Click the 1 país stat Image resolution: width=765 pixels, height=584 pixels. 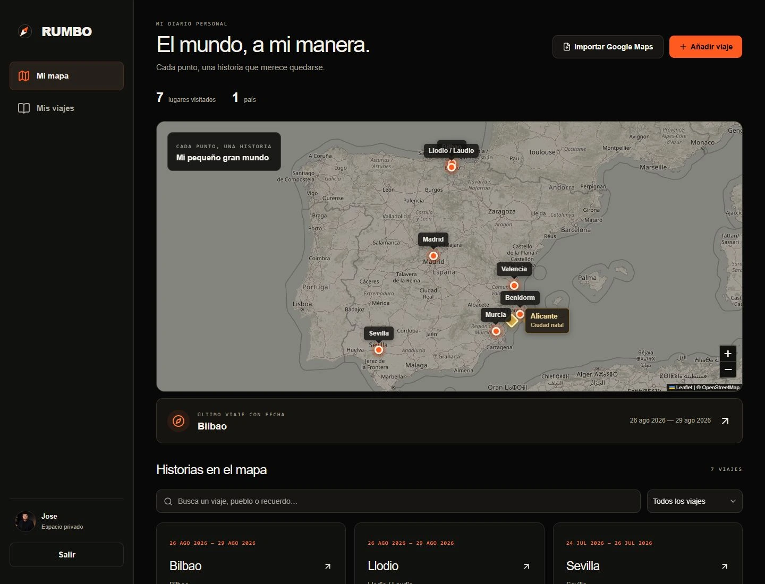click(244, 98)
